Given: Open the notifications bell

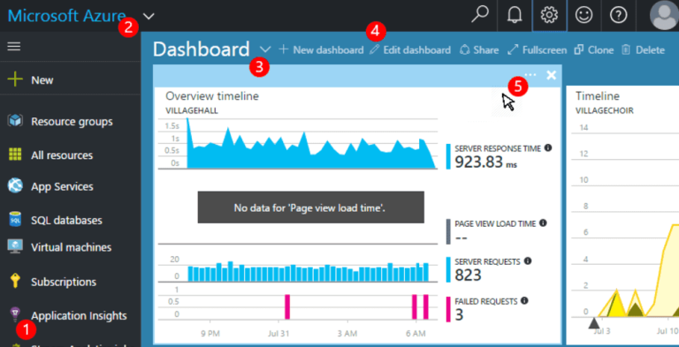Looking at the screenshot, I should (x=515, y=16).
